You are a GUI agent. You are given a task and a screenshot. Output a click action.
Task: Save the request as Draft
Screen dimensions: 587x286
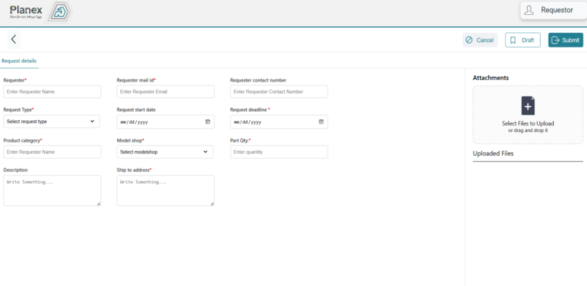click(x=522, y=40)
